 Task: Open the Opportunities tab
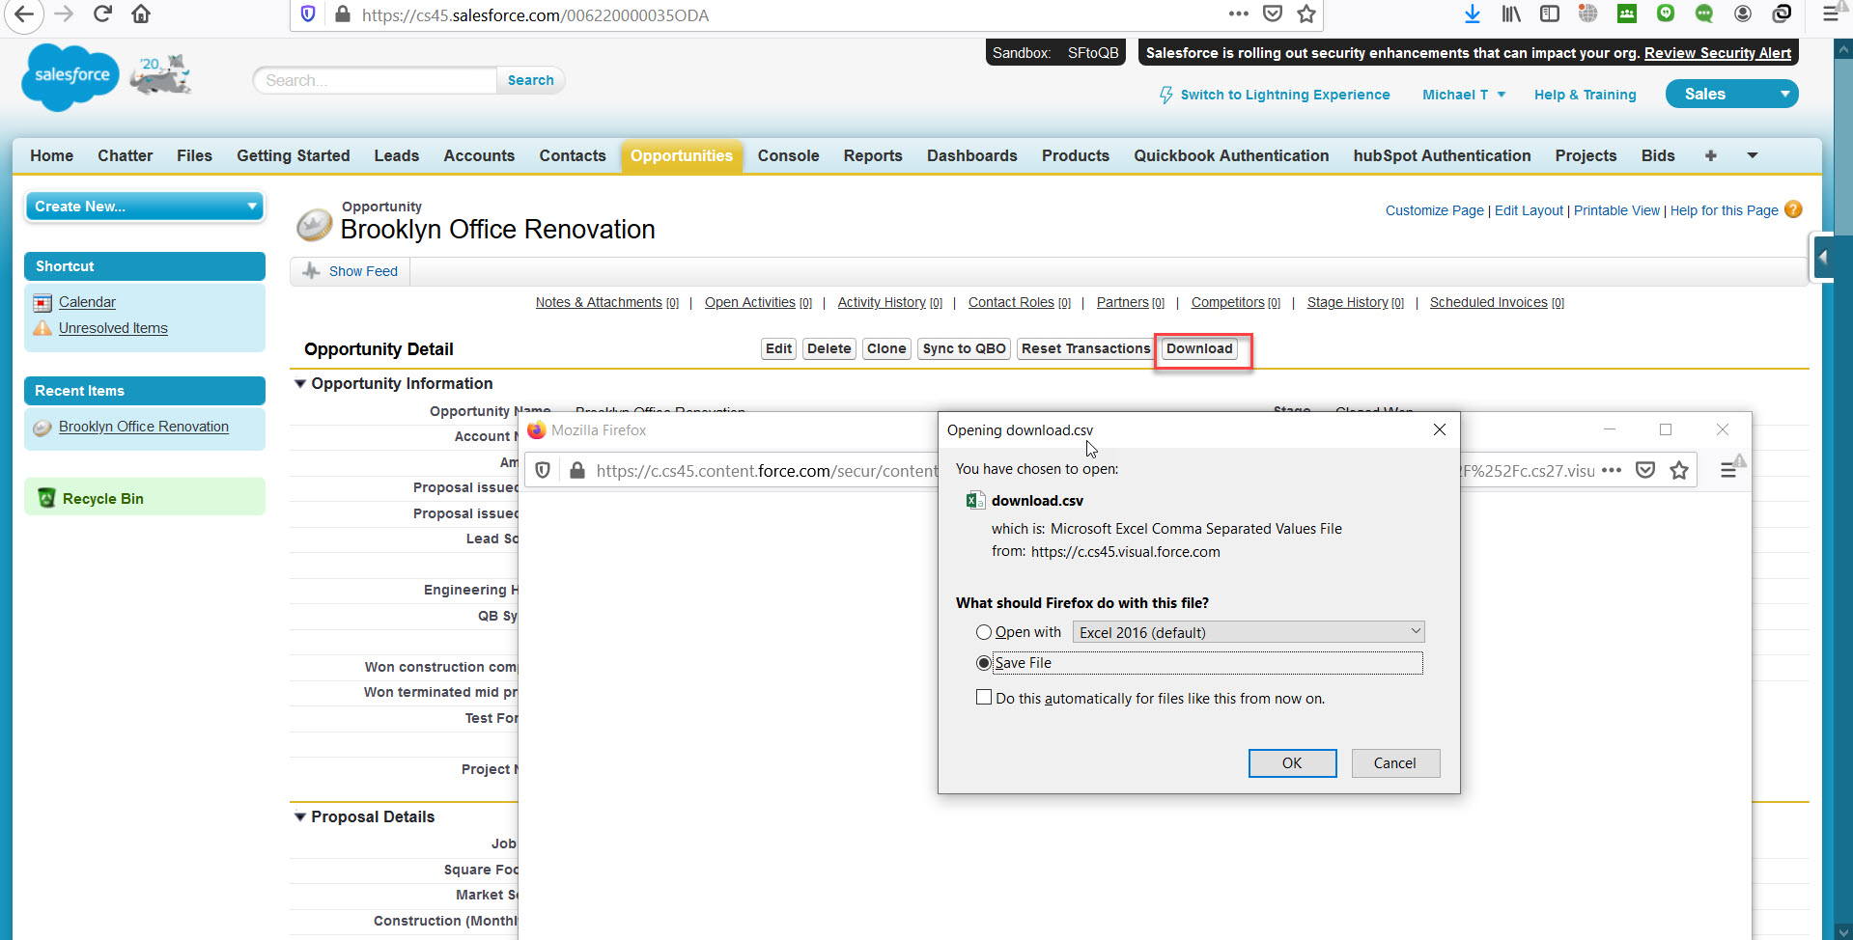tap(682, 155)
